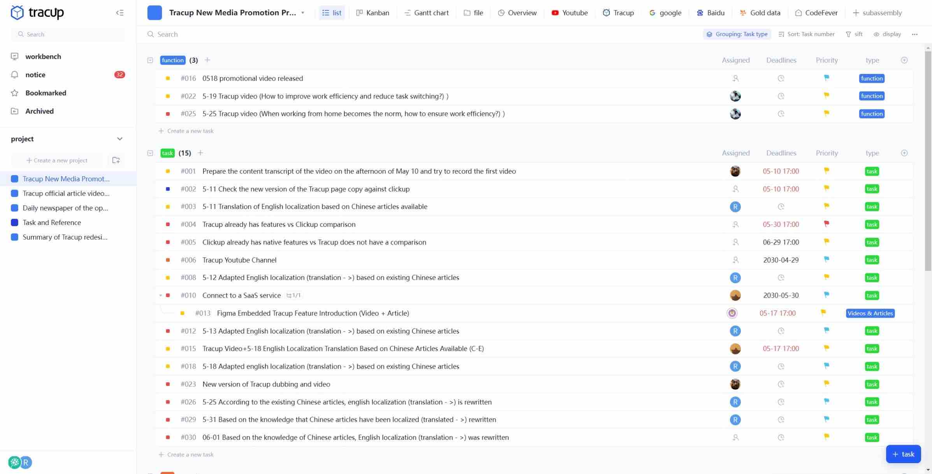Click the blue + task button
The image size is (932, 474).
pyautogui.click(x=903, y=454)
